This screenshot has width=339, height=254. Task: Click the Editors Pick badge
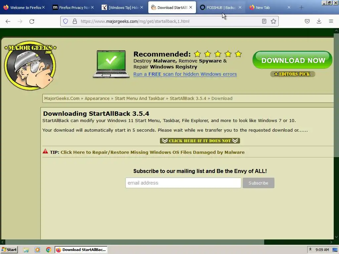293,74
